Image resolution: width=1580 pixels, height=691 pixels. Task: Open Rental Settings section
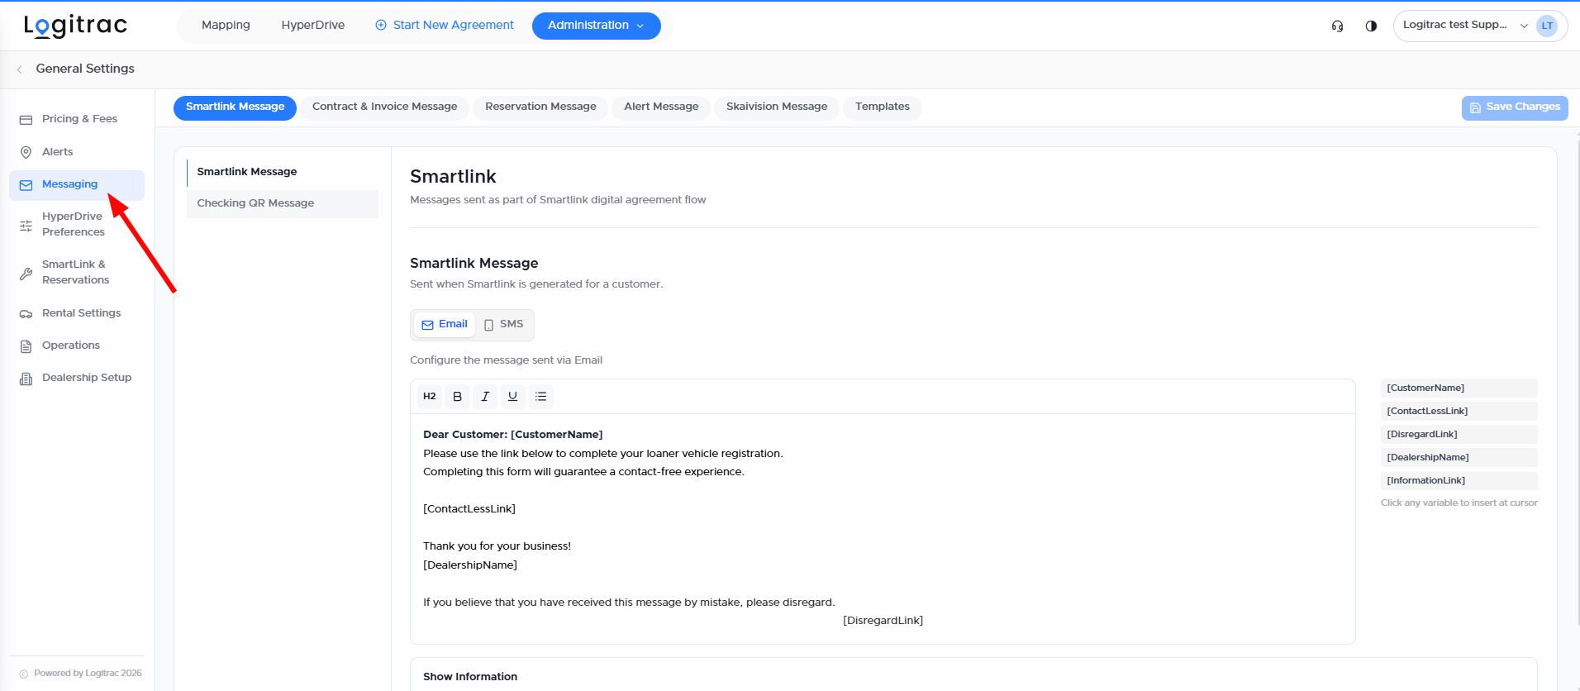point(77,313)
